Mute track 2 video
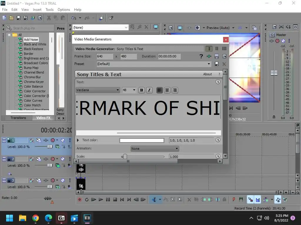Viewport: 301px width, 225px height. coord(63,159)
